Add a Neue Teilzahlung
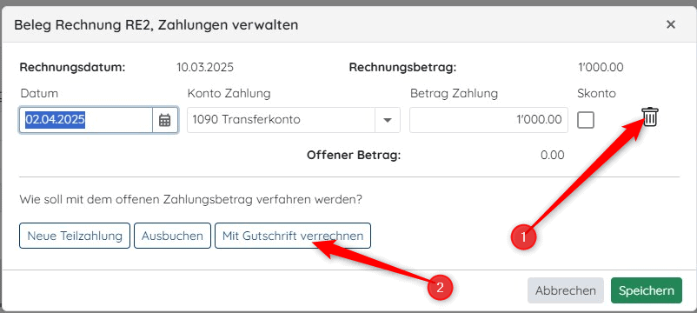 tap(75, 236)
